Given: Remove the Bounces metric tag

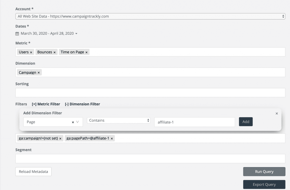Looking at the screenshot, I should (x=55, y=52).
